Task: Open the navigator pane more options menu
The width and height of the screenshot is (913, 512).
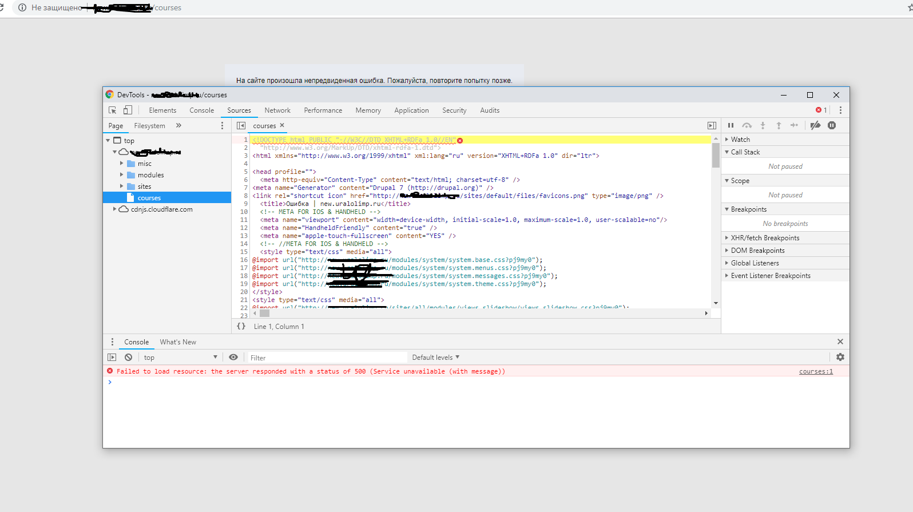Action: (x=223, y=125)
